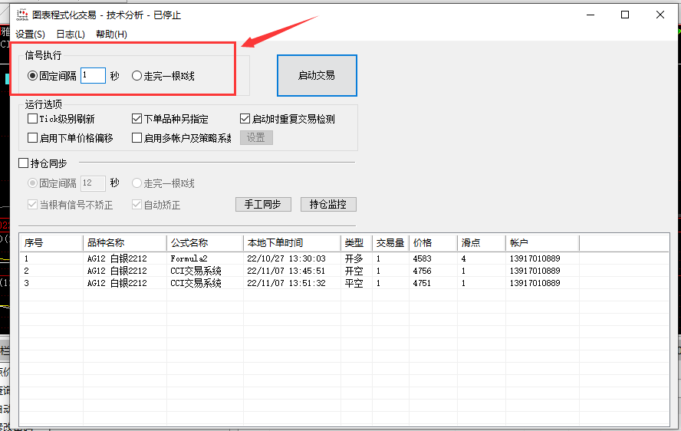Select the row timestamped 22/11/07 13:45:51
The image size is (681, 431).
pyautogui.click(x=344, y=271)
